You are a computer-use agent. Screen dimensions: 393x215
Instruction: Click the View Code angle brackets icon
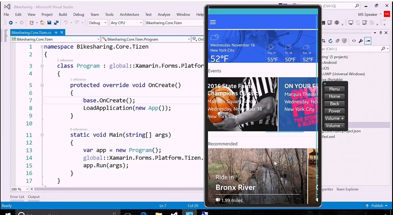353,41
